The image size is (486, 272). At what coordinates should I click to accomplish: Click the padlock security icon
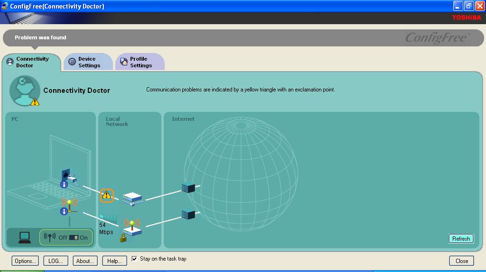pos(123,239)
